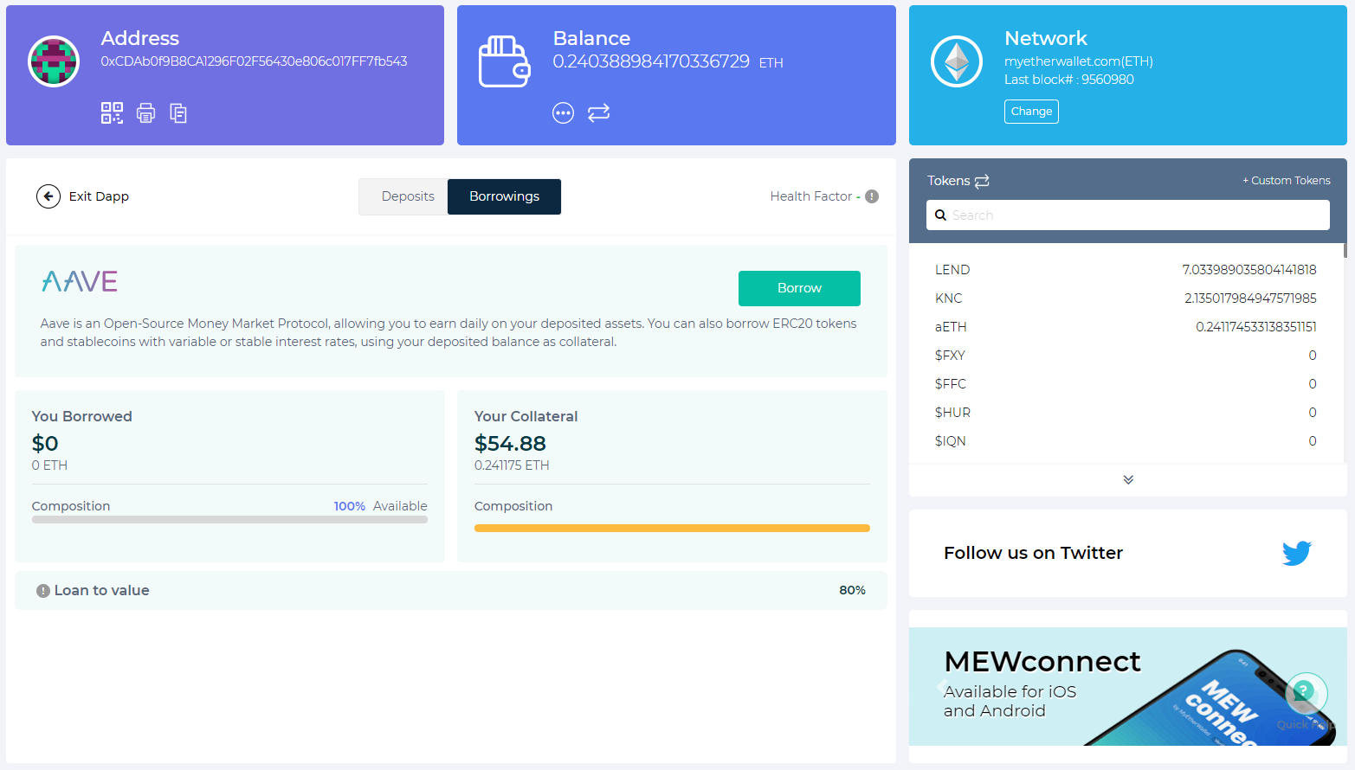Click the token list scrollbar
Viewport: 1355px width, 770px height.
pyautogui.click(x=1345, y=251)
